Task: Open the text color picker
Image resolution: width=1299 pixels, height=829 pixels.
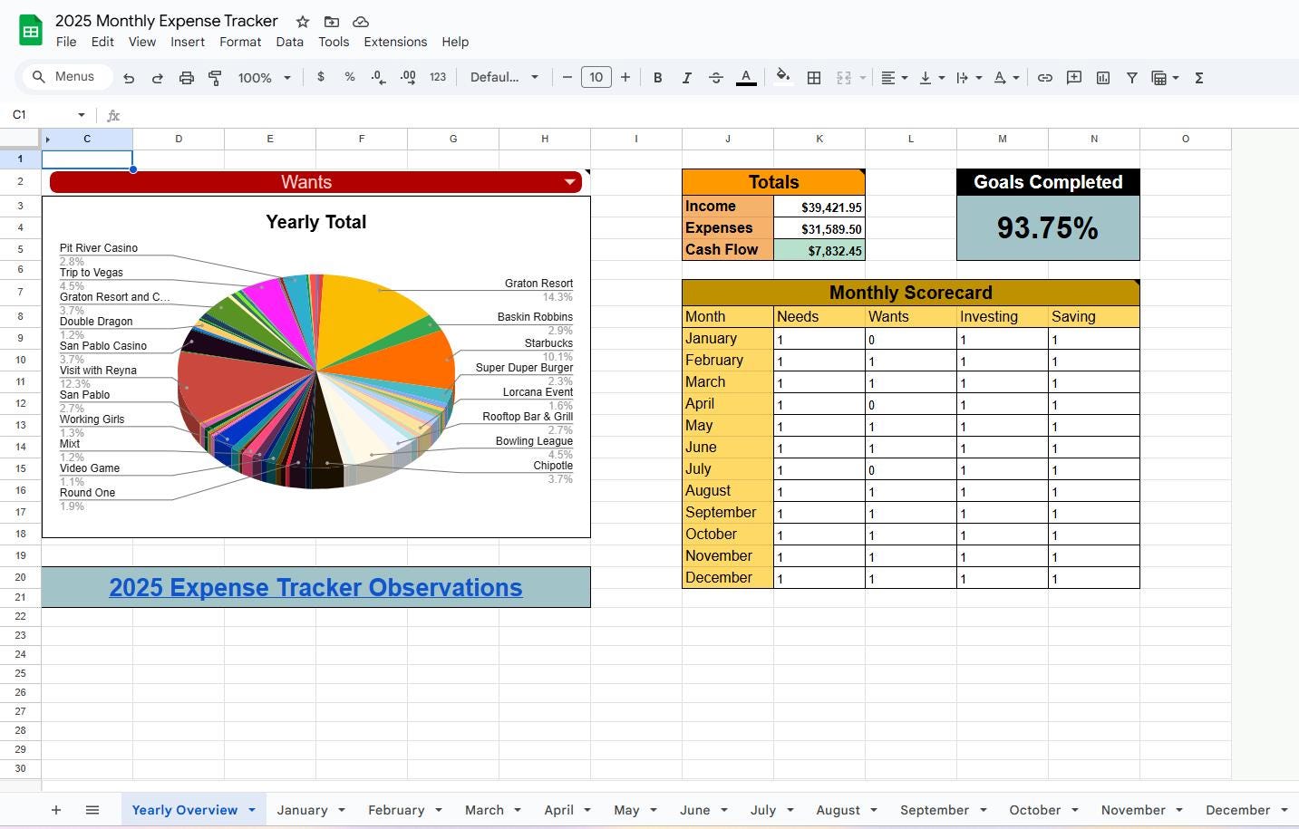Action: (746, 78)
